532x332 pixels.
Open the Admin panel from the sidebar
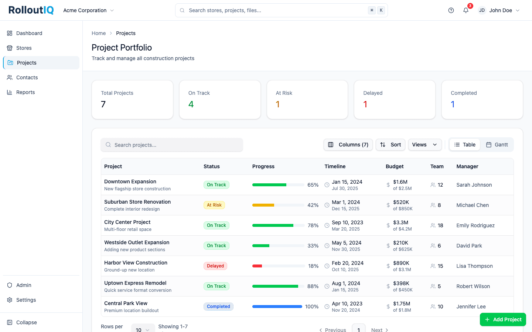[x=23, y=285]
